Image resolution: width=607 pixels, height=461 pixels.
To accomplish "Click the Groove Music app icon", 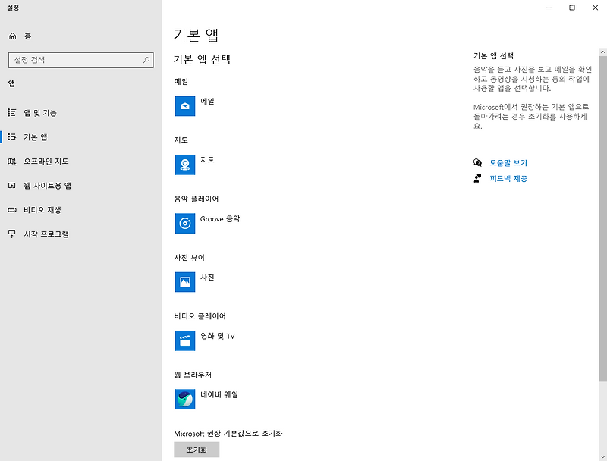I will [x=185, y=223].
